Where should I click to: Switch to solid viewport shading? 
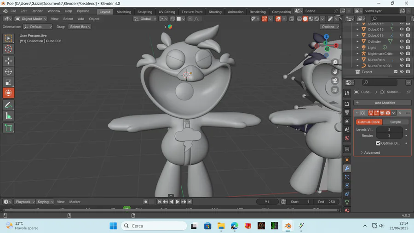point(305,19)
